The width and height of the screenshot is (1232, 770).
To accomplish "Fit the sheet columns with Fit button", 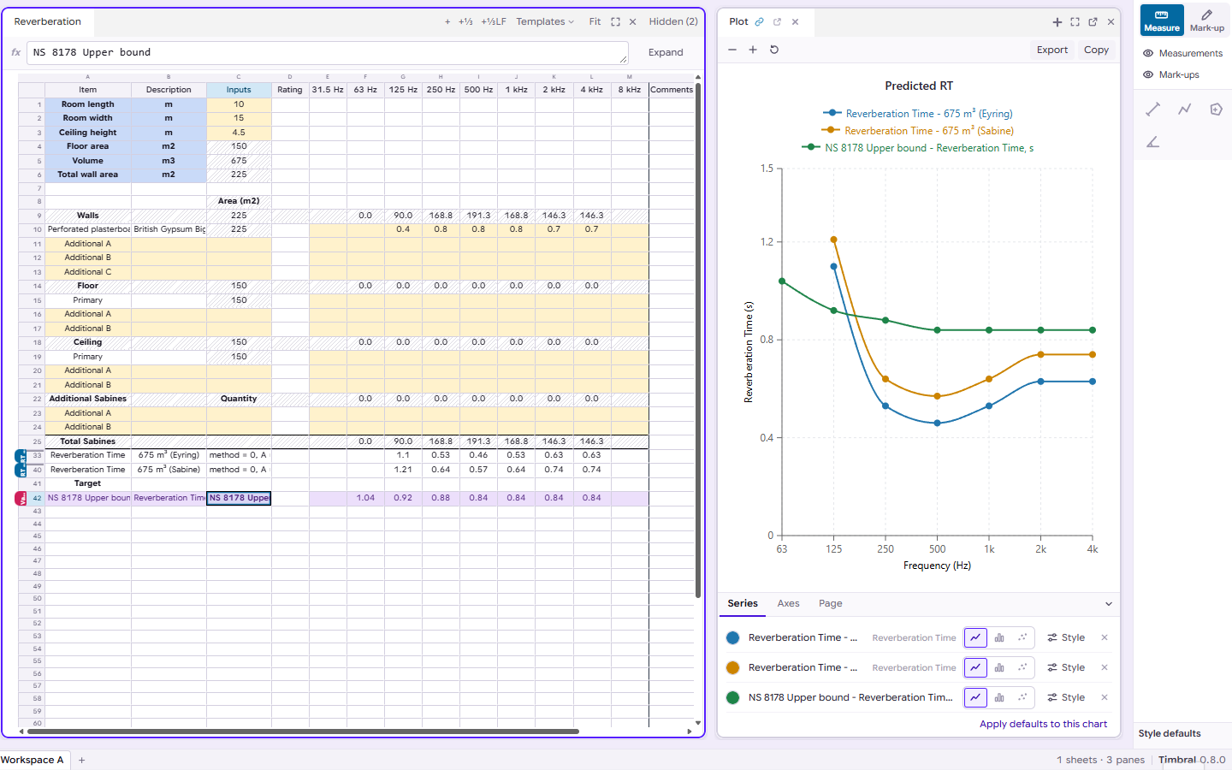I will click(595, 22).
